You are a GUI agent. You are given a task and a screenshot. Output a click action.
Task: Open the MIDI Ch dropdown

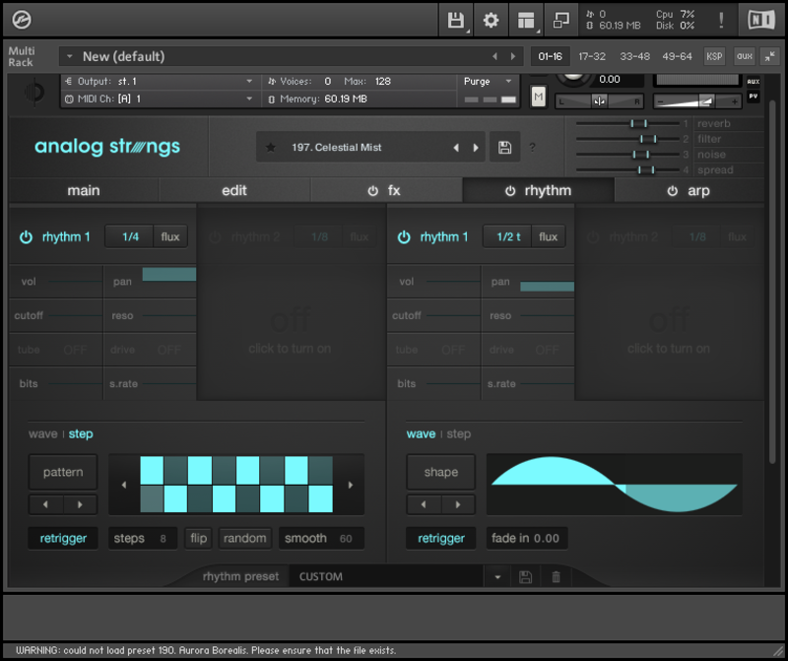[x=159, y=99]
